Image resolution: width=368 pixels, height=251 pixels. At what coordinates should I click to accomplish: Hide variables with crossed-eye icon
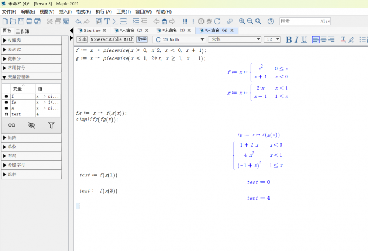point(31,125)
